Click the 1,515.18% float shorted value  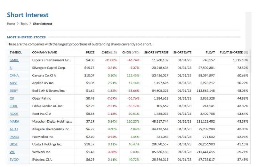click(240, 60)
